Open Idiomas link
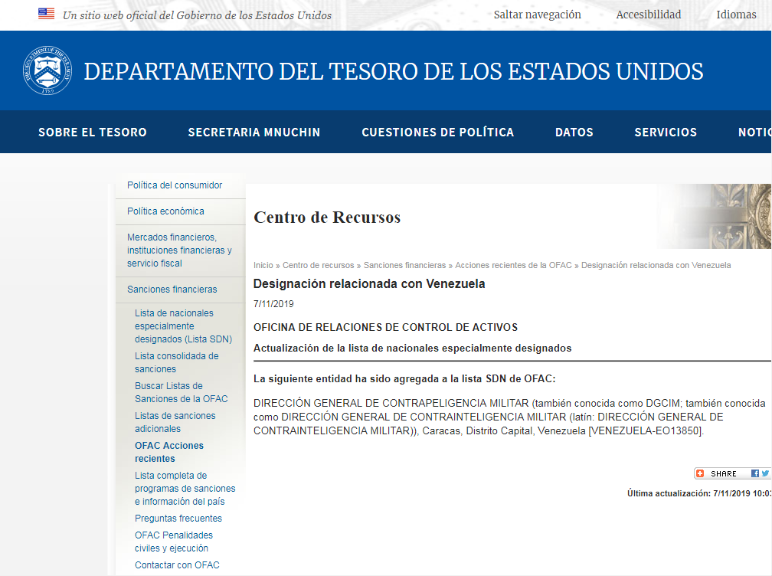The width and height of the screenshot is (772, 576). 736,15
